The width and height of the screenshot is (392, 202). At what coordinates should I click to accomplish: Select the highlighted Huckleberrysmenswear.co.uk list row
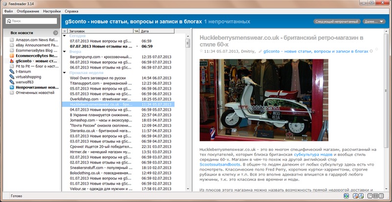click(x=118, y=104)
